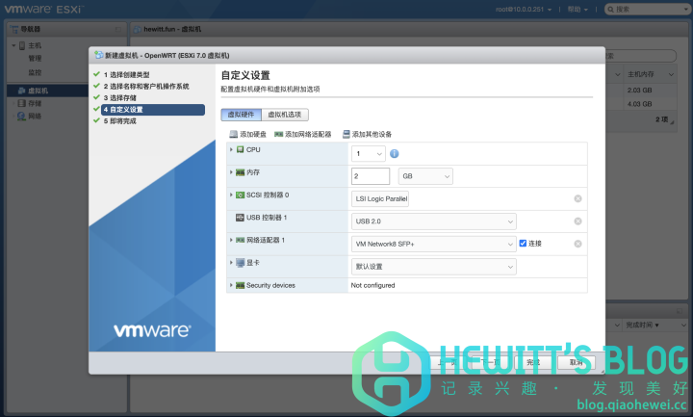Click the Finish (完成) button
The width and height of the screenshot is (693, 417).
[x=533, y=362]
